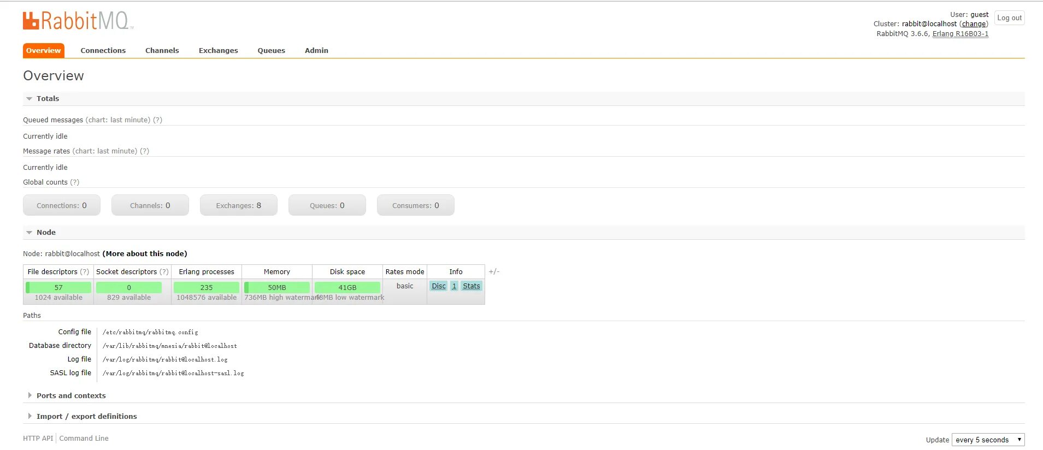Click the Rates mode column header
The height and width of the screenshot is (450, 1043).
[405, 272]
